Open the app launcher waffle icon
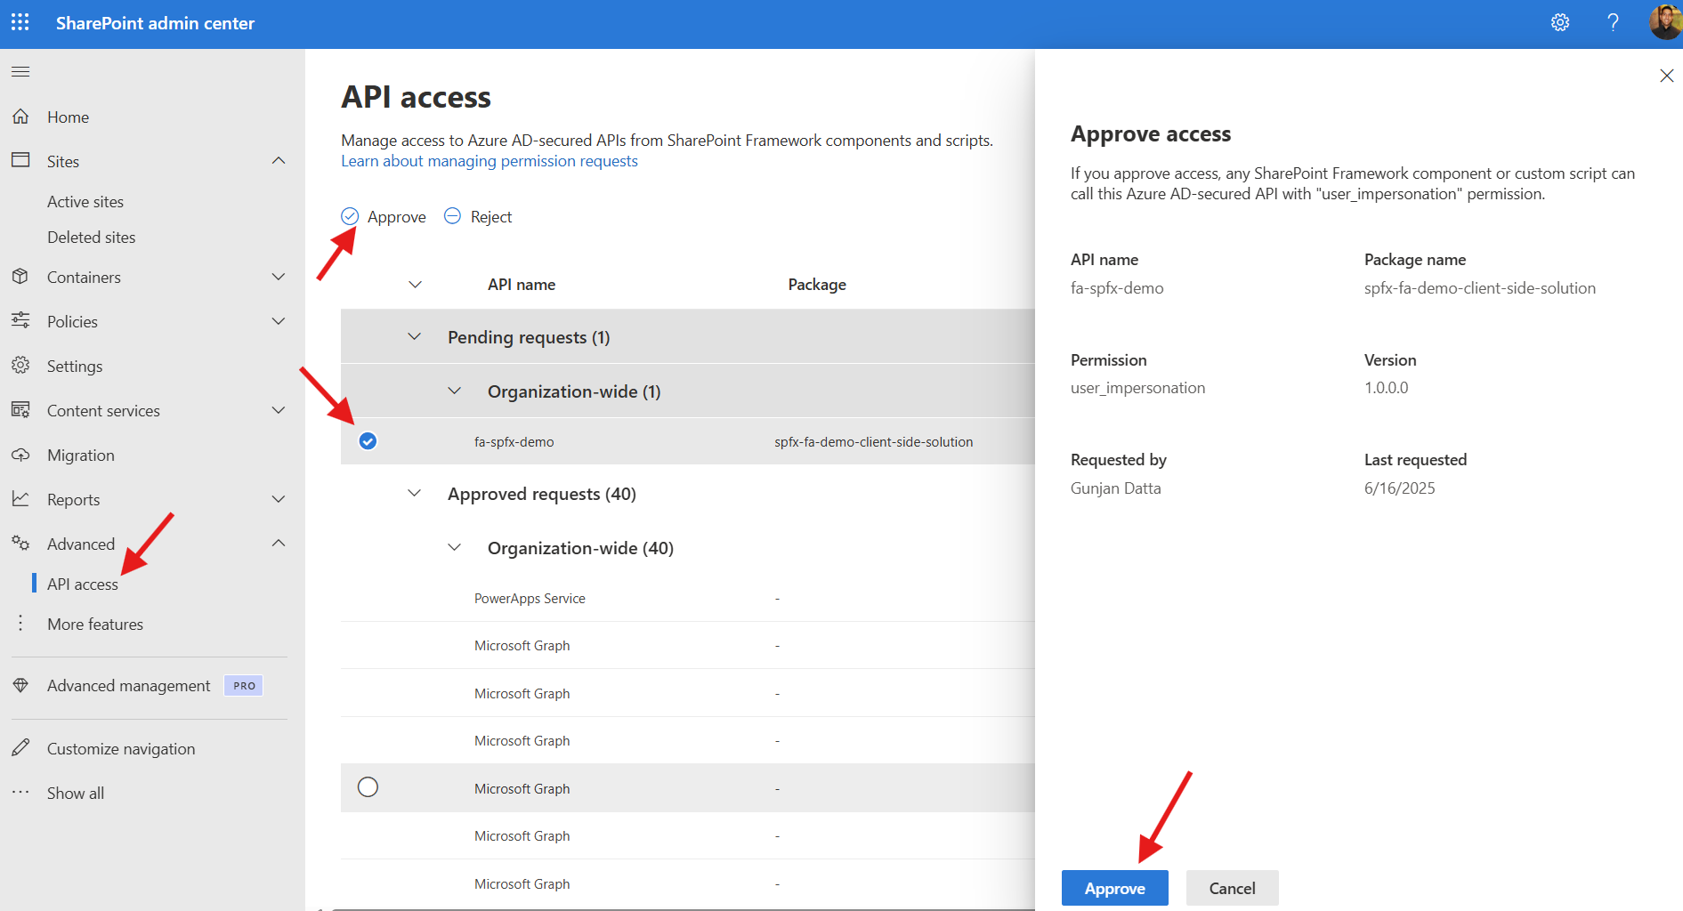 pyautogui.click(x=20, y=22)
